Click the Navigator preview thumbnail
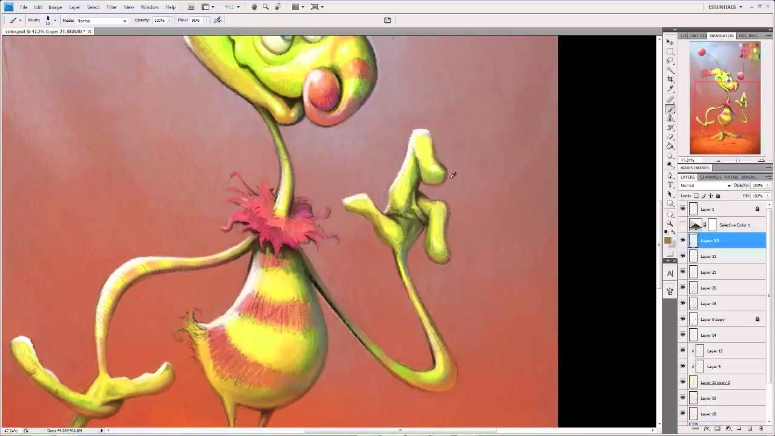Screen dimensions: 775x436 point(725,98)
